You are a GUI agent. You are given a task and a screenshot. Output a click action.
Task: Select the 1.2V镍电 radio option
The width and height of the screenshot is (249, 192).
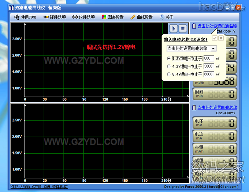[x=168, y=58]
